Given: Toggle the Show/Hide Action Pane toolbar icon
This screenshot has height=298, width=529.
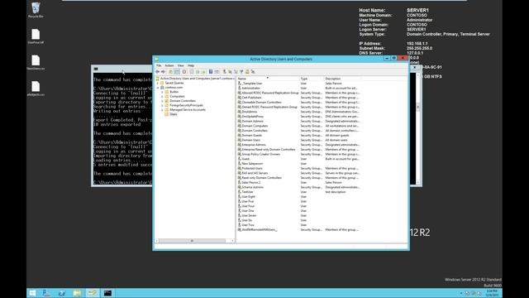Looking at the screenshot, I should pos(217,72).
